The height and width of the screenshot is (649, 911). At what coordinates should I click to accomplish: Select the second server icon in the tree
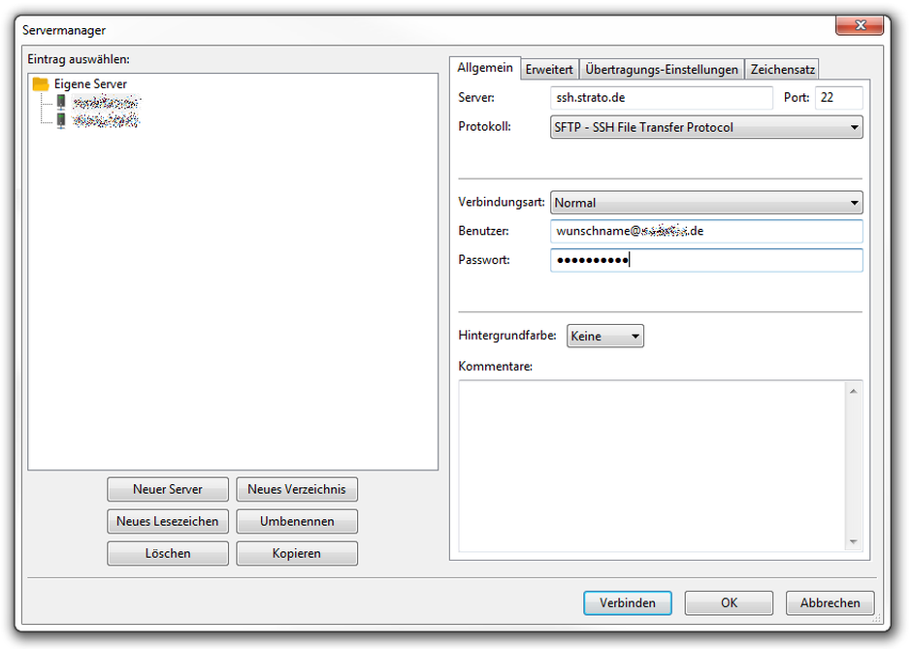point(60,119)
